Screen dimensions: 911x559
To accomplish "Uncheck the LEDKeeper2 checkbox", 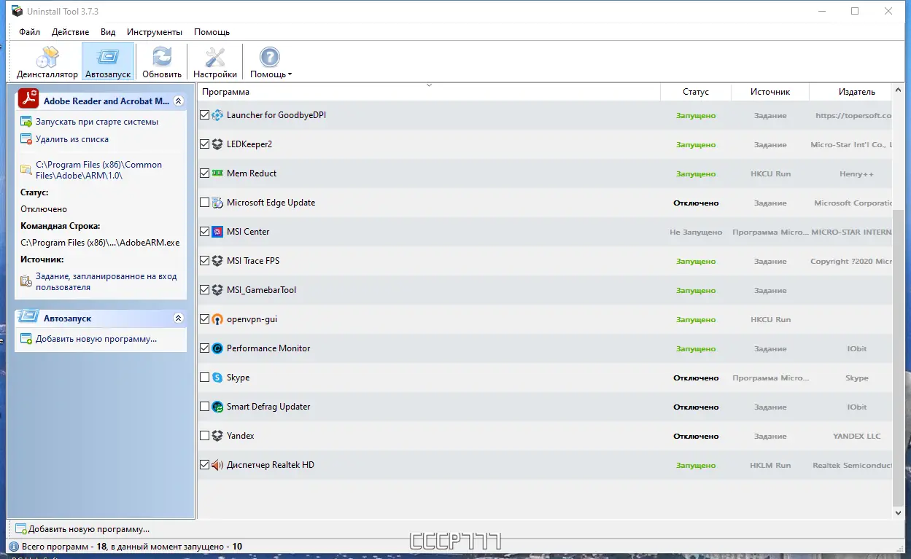I will click(x=205, y=144).
